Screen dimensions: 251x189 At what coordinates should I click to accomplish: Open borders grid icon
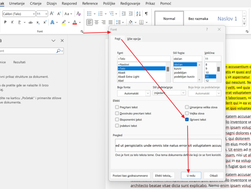(141, 22)
